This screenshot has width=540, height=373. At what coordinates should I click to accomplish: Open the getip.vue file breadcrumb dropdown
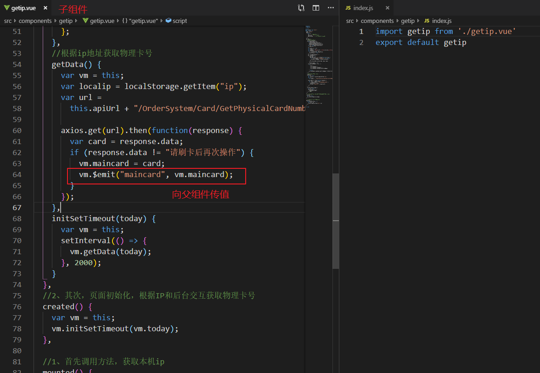[x=102, y=21]
